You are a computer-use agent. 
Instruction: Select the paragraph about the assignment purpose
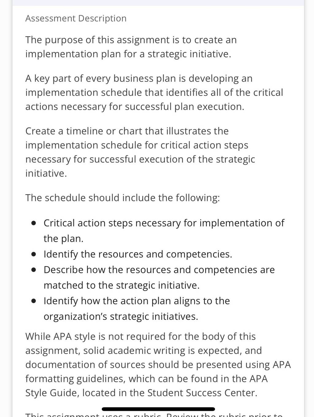[131, 47]
